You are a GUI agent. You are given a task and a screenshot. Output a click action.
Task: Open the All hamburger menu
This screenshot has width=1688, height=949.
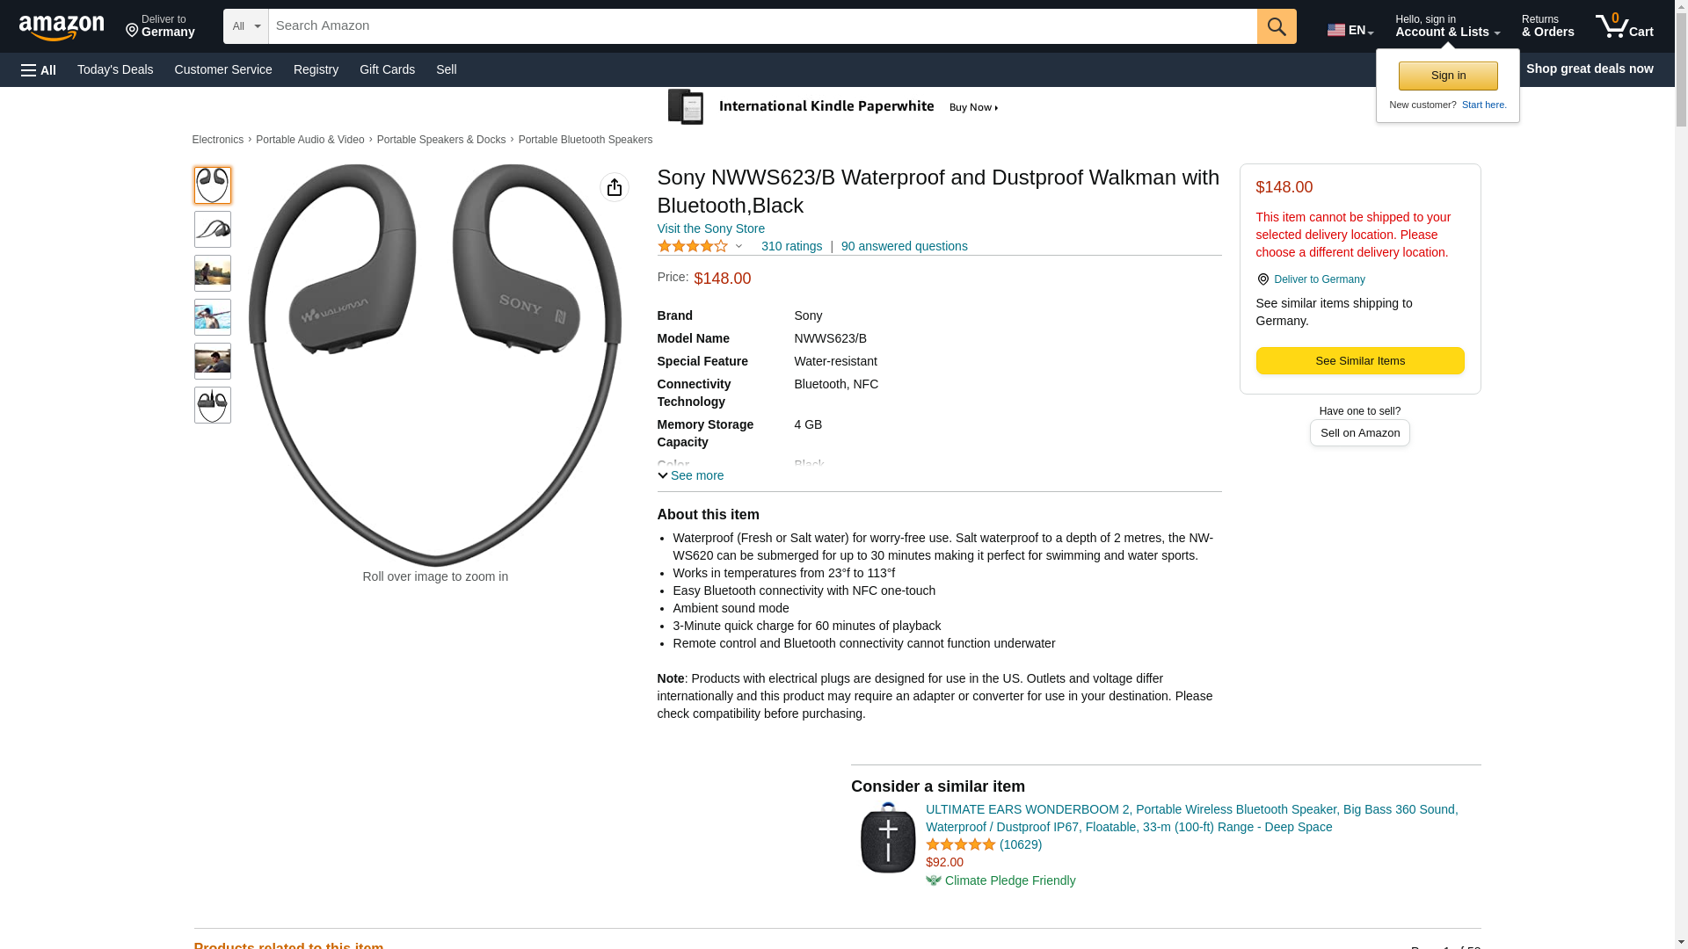coord(39,69)
